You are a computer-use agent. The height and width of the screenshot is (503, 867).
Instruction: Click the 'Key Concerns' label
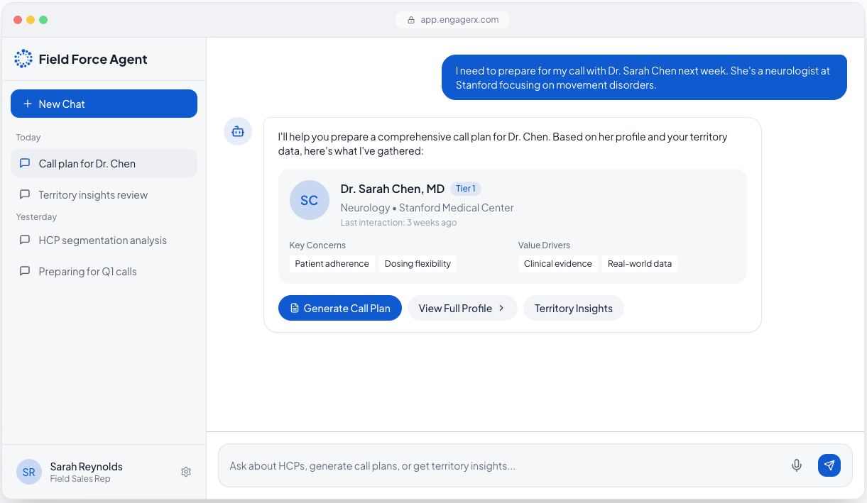317,245
